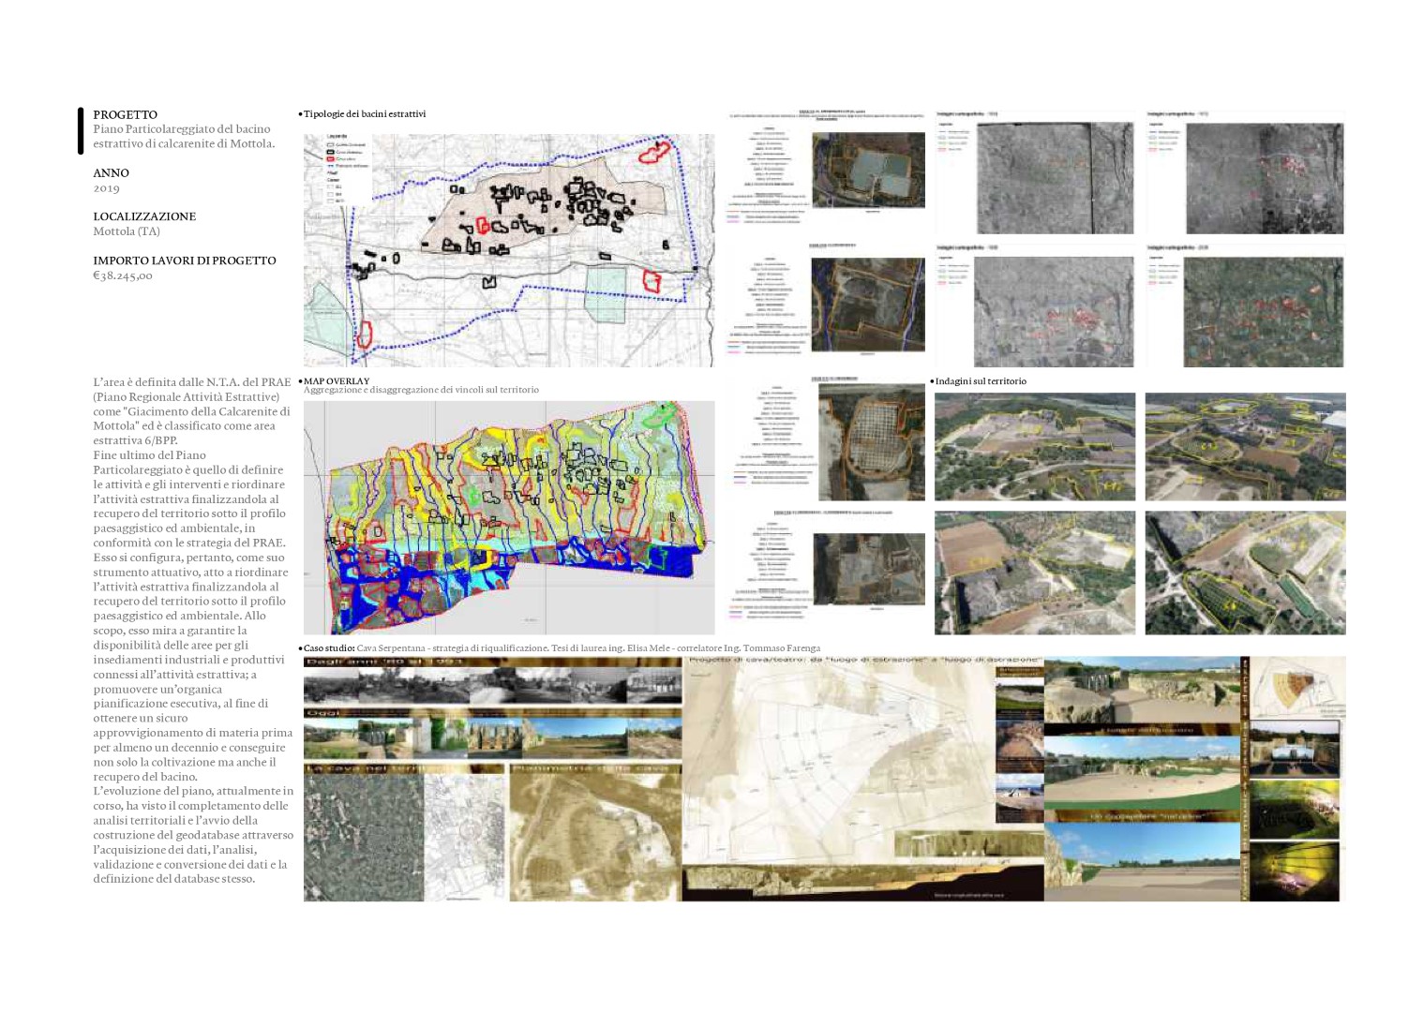Open the sepia quarry planimetry image
This screenshot has height=1012, width=1423.
pyautogui.click(x=595, y=838)
